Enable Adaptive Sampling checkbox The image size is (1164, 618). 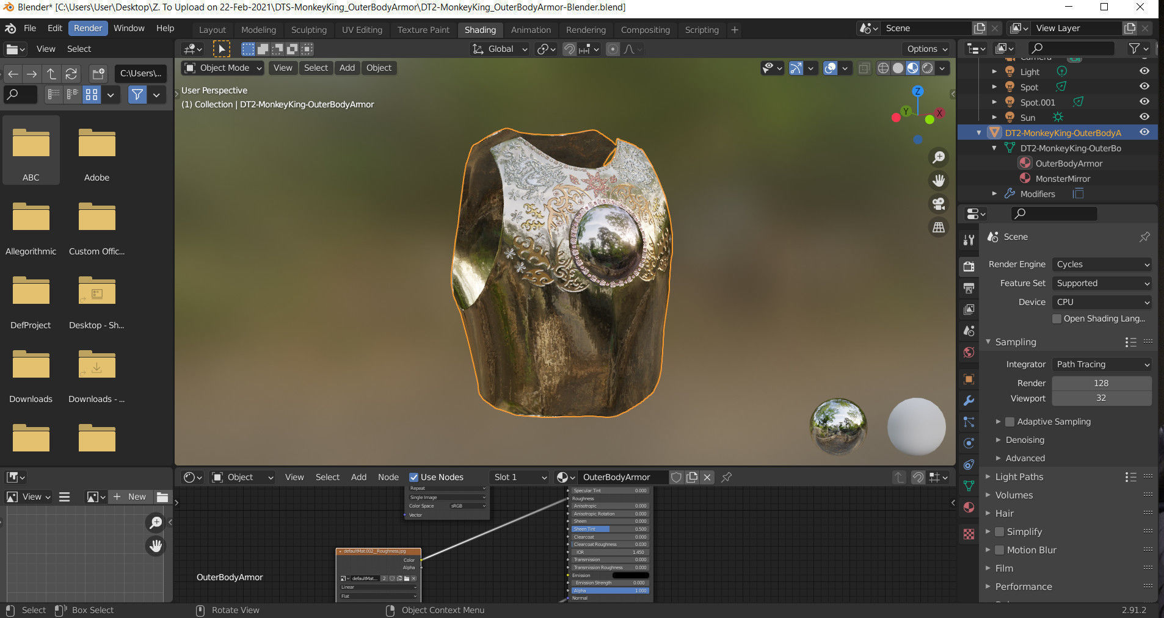(x=1009, y=422)
